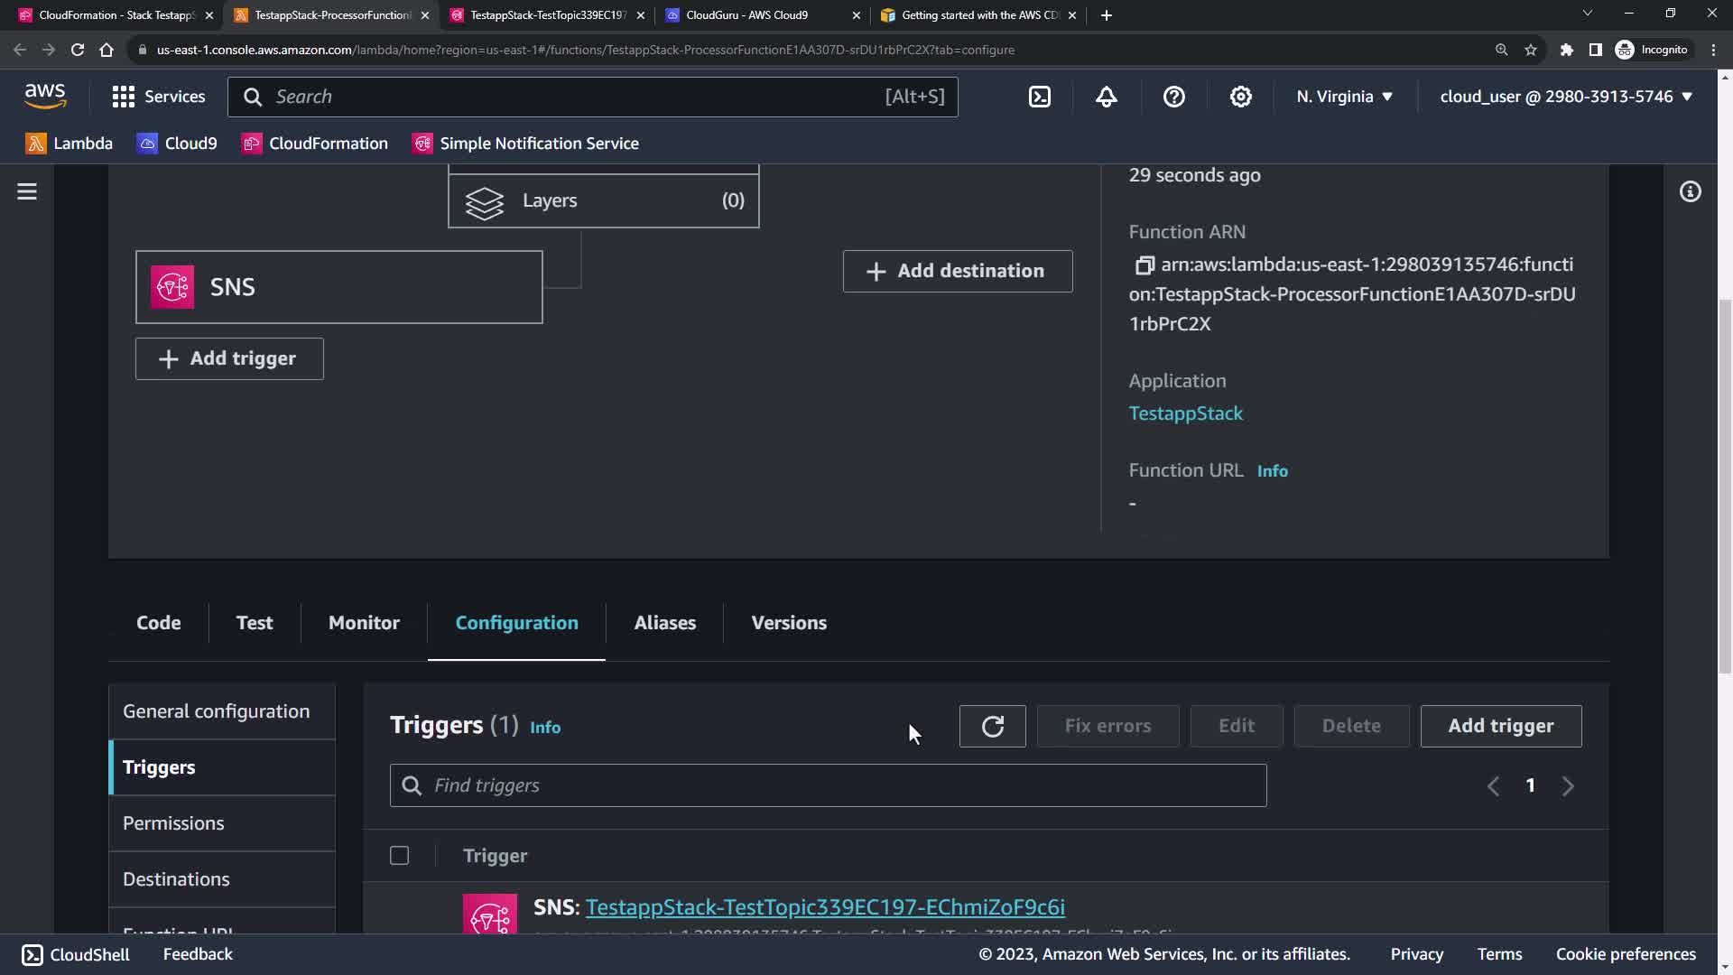Click the page vertical scrollbar
The image size is (1733, 975).
1725,487
